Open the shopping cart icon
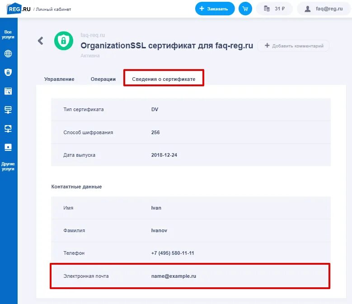352x304 pixels. 245,9
